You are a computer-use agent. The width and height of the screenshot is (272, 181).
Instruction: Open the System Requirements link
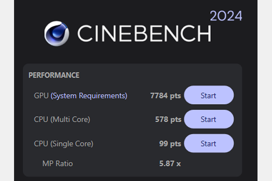[x=89, y=95]
